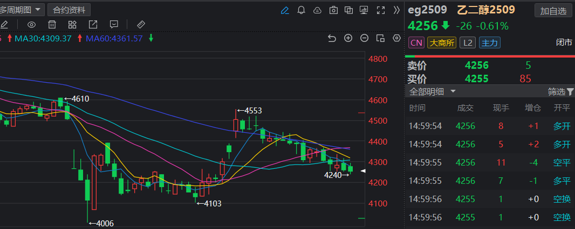
Task: Select the ruler measurement tool
Action: [141, 24]
